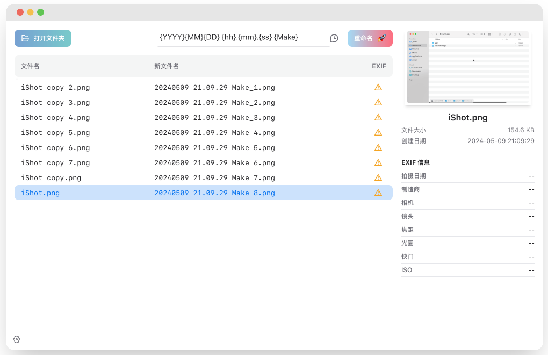Viewport: 548px width, 355px height.
Task: Sort by the 文件名 column header
Action: (30, 66)
